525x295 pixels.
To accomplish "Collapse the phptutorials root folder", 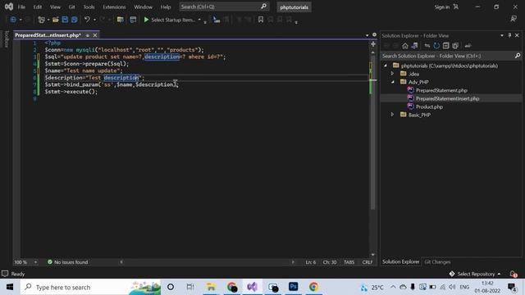I will point(386,66).
